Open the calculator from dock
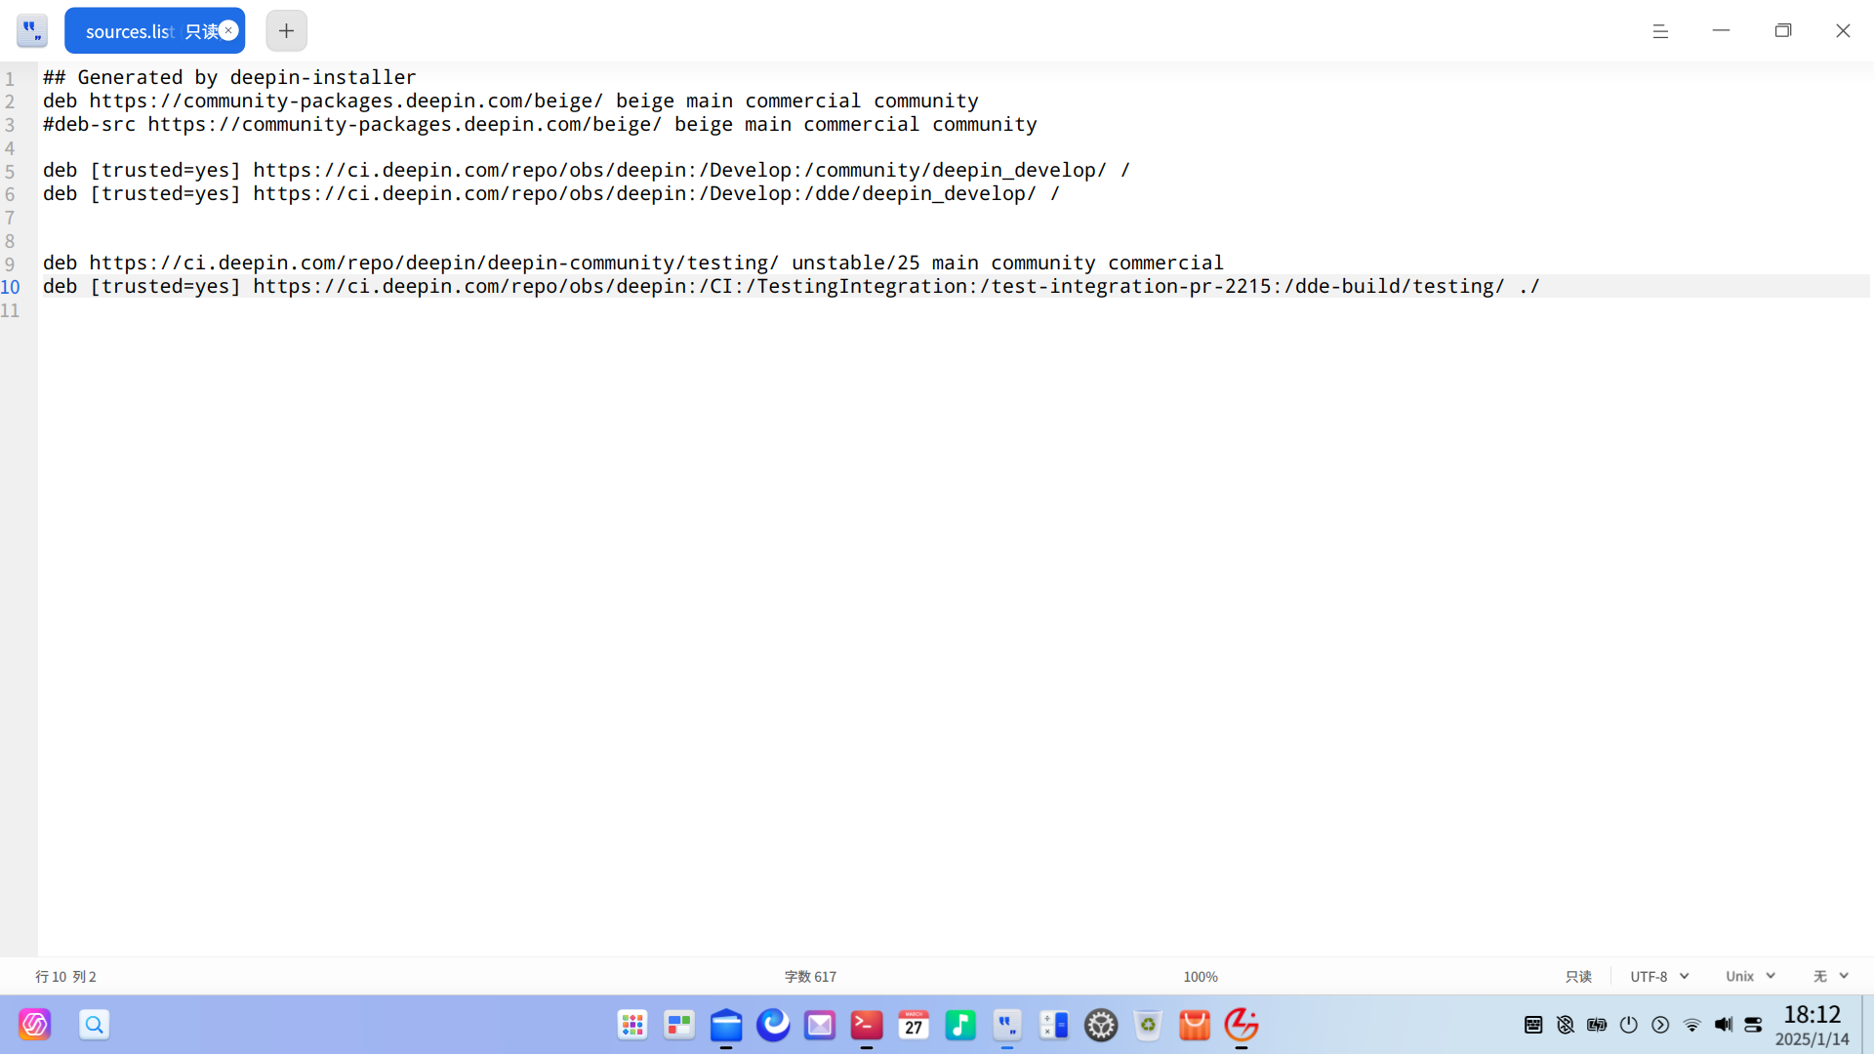This screenshot has width=1874, height=1054. coord(1054,1025)
